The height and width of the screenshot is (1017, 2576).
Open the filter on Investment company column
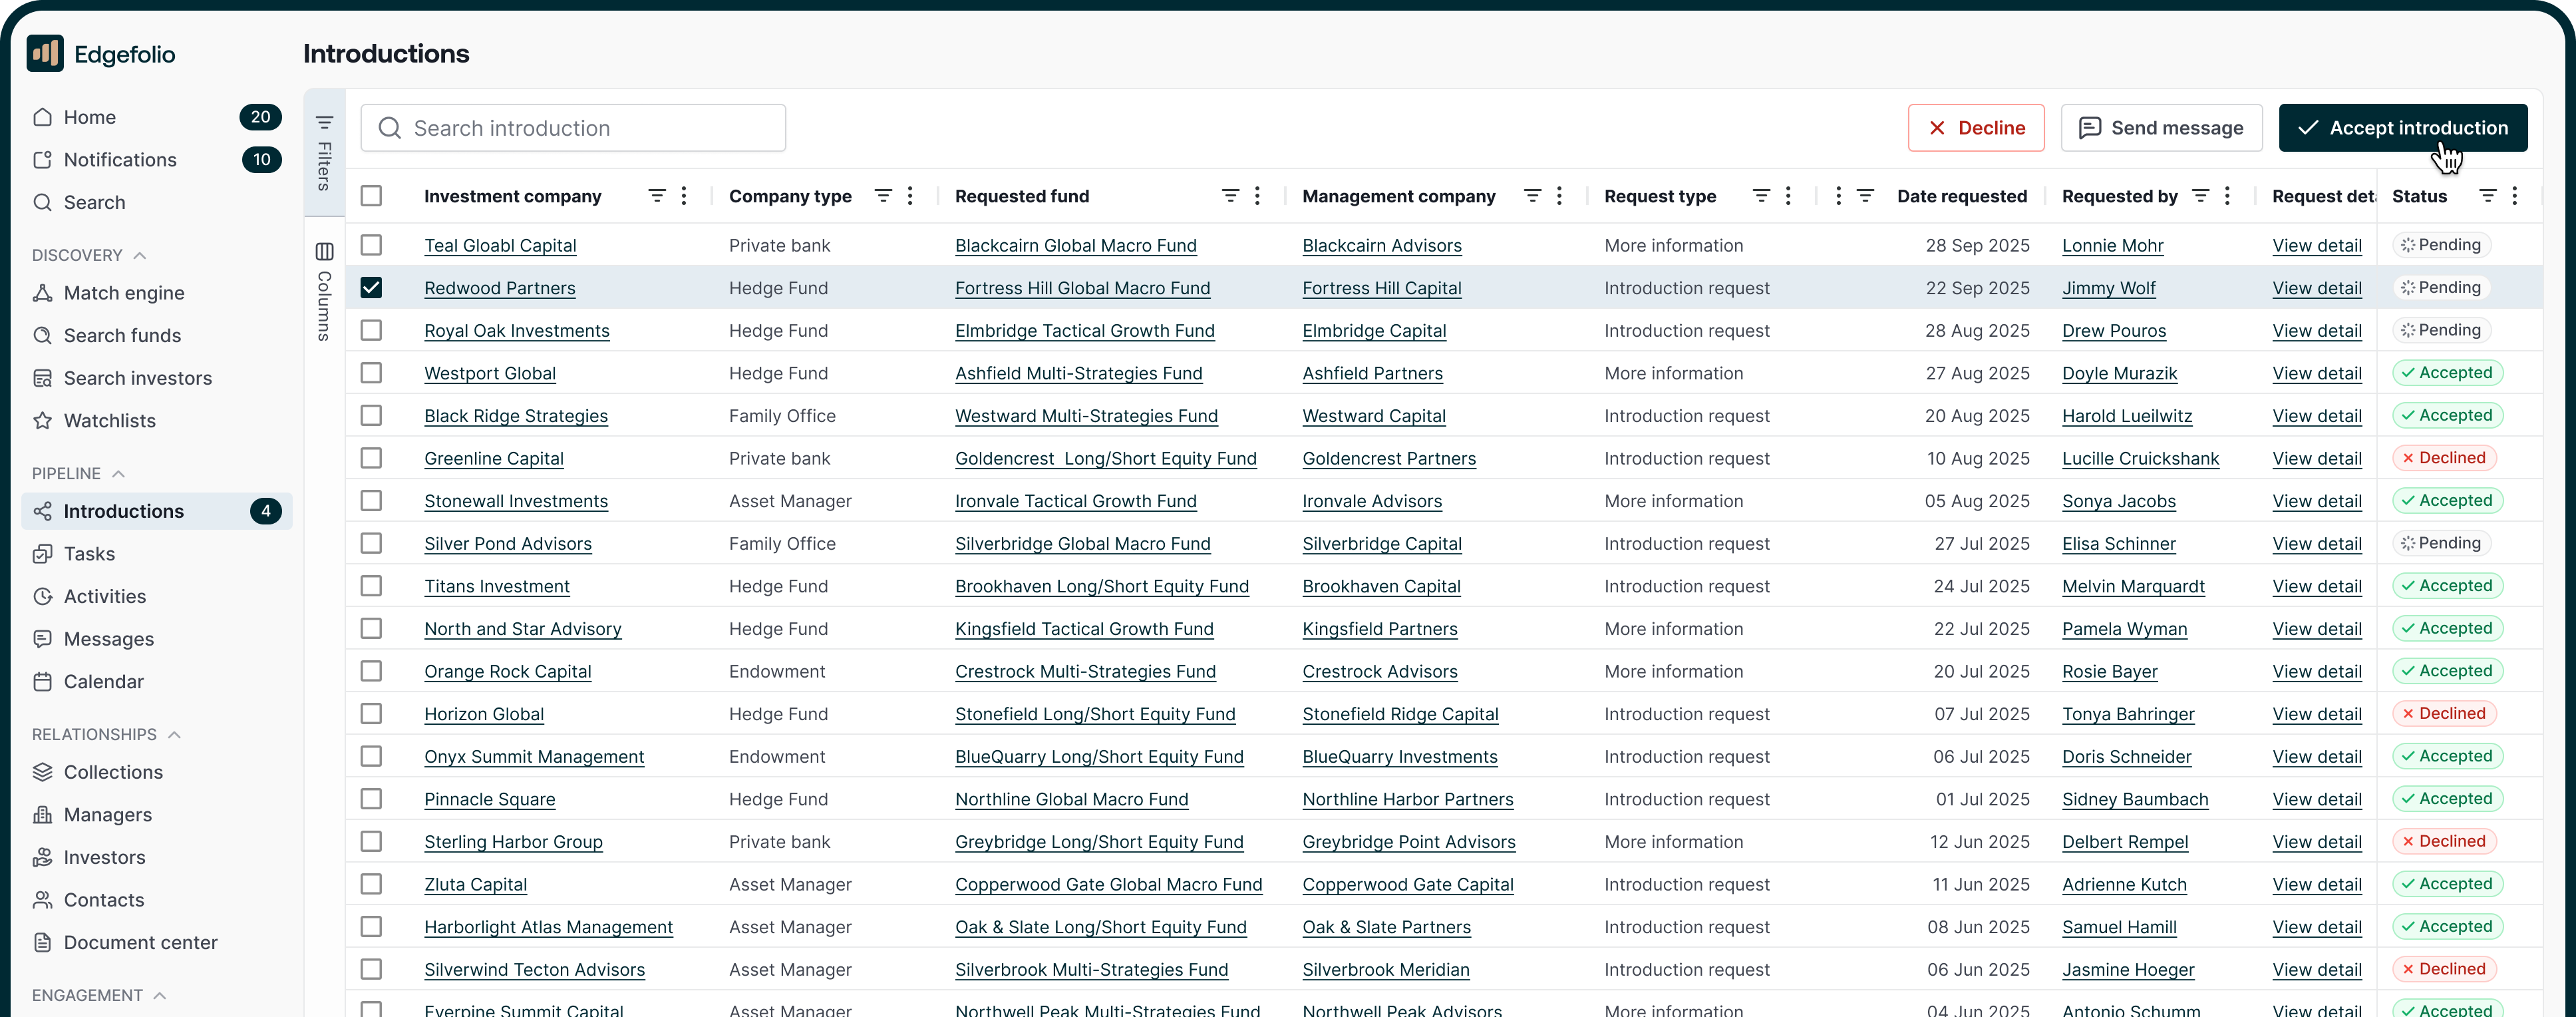pos(656,195)
